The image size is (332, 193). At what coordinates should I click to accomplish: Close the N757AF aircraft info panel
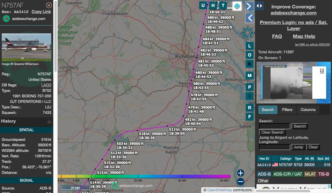(49, 5)
